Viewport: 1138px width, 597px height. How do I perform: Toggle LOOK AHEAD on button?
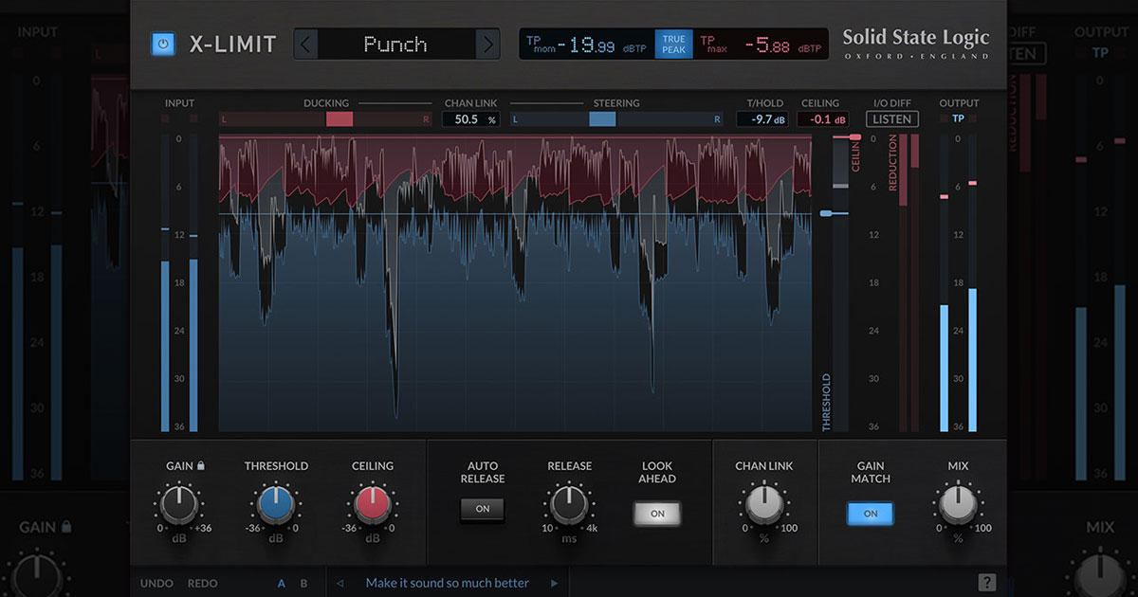657,513
